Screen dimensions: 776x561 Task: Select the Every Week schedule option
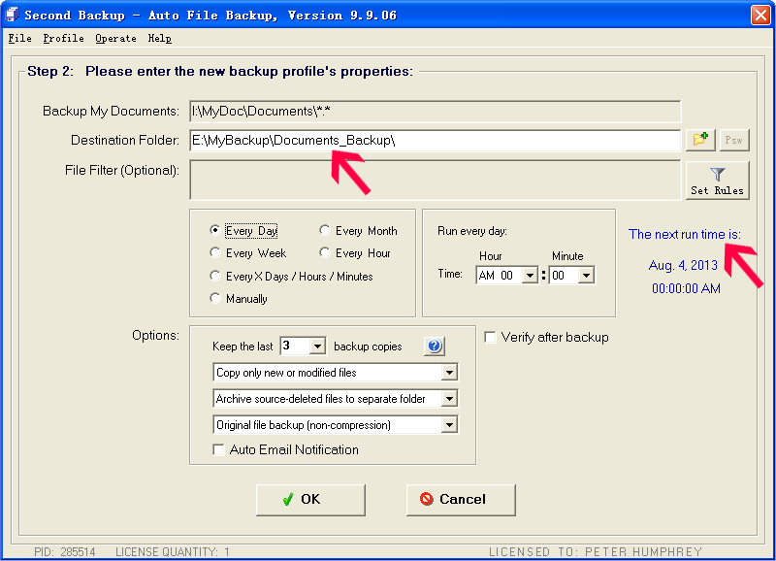214,253
